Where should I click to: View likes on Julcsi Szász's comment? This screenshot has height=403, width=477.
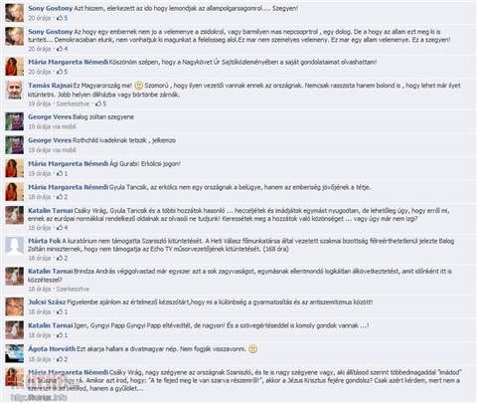pyautogui.click(x=62, y=311)
